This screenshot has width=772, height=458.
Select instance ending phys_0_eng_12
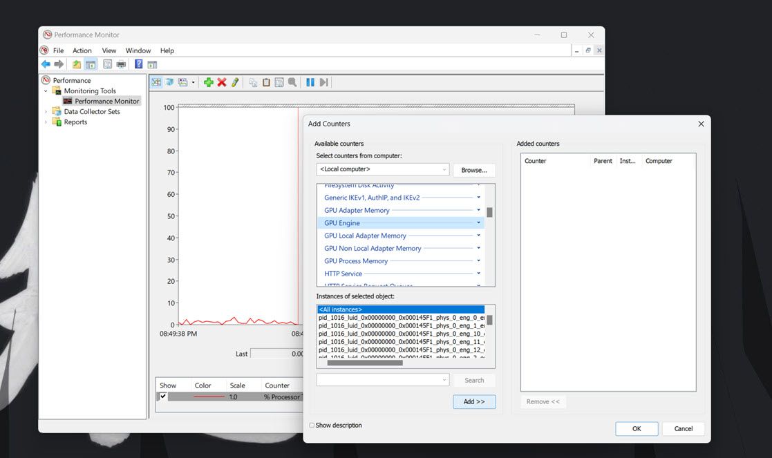[x=402, y=350]
